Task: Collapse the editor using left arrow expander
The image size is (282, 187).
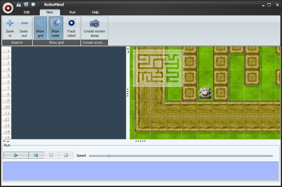Action: 128,49
